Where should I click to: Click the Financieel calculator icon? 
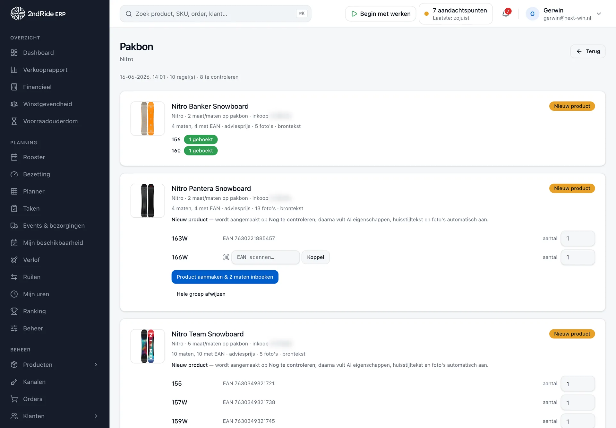coord(14,87)
